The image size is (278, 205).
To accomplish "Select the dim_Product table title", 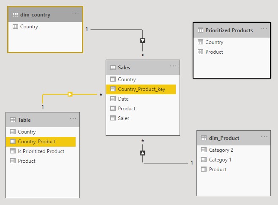I will coord(224,138).
